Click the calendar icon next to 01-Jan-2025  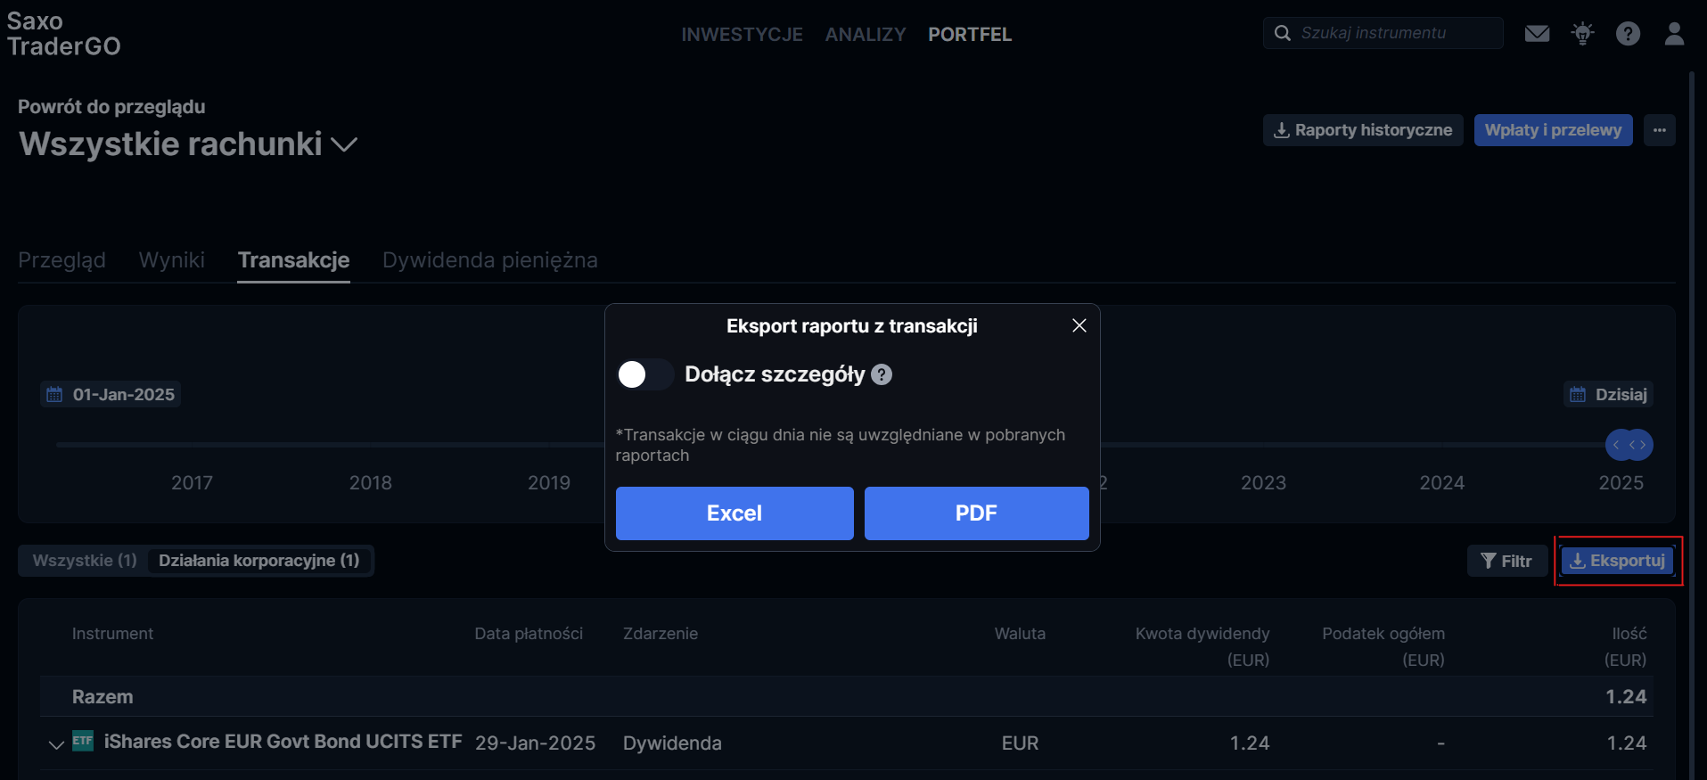click(54, 394)
